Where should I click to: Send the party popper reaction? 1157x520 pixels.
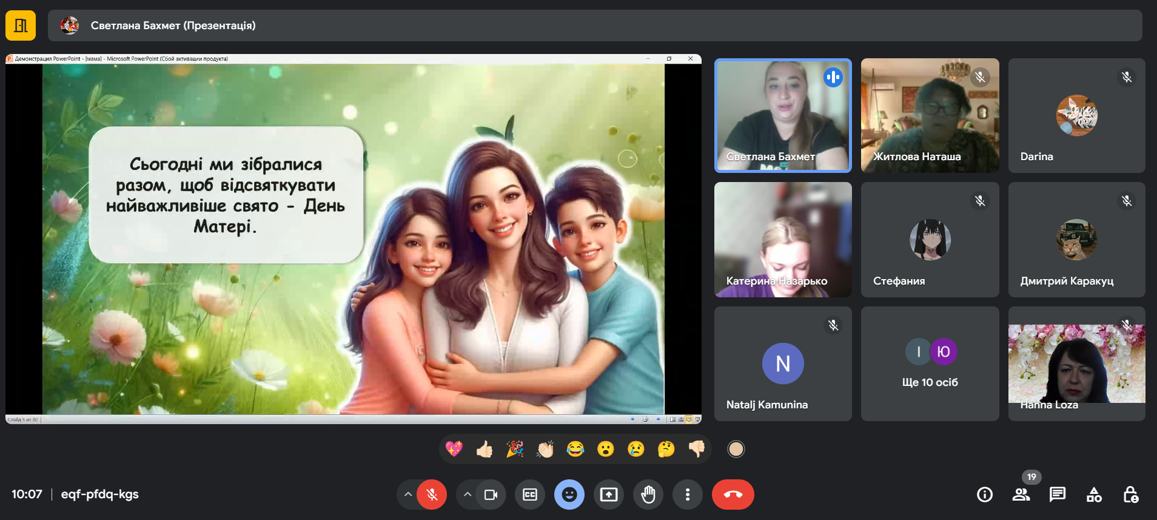tap(515, 449)
